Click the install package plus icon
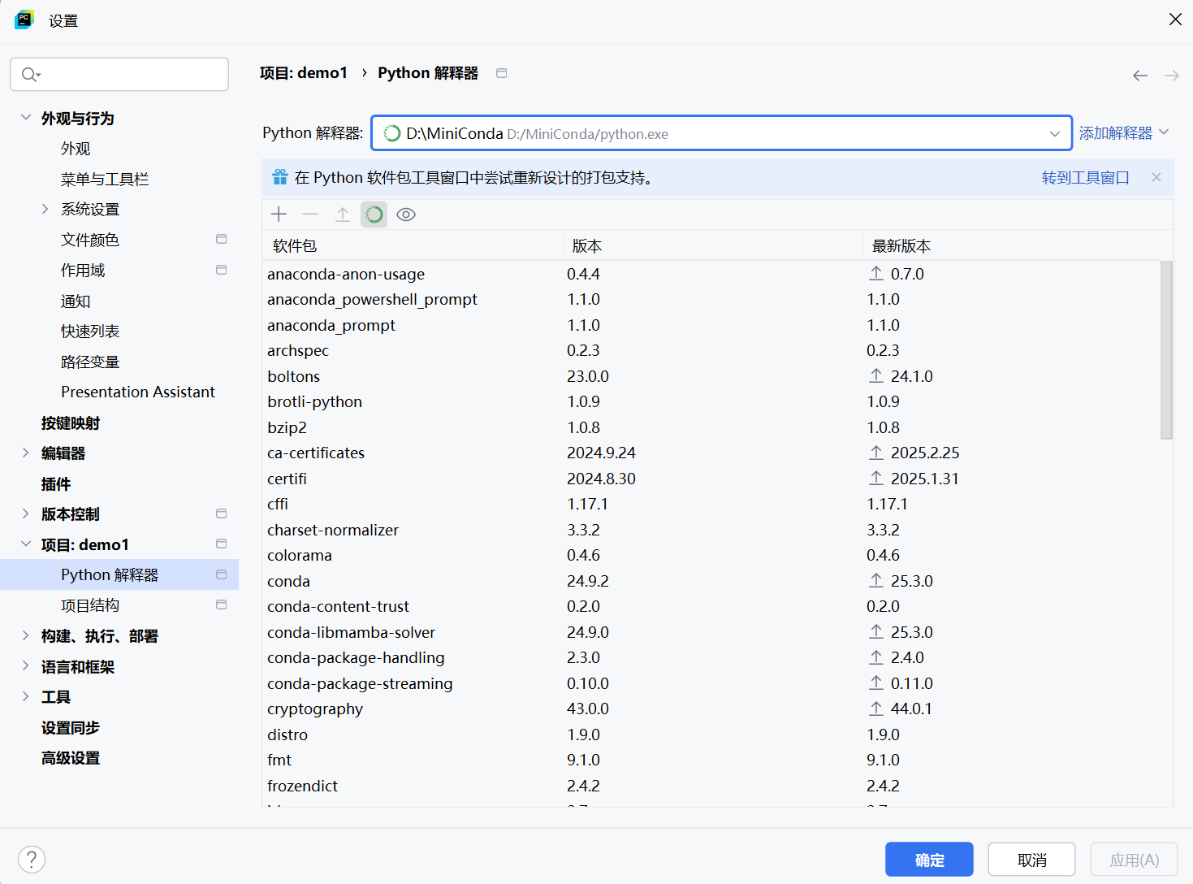 pyautogui.click(x=279, y=214)
